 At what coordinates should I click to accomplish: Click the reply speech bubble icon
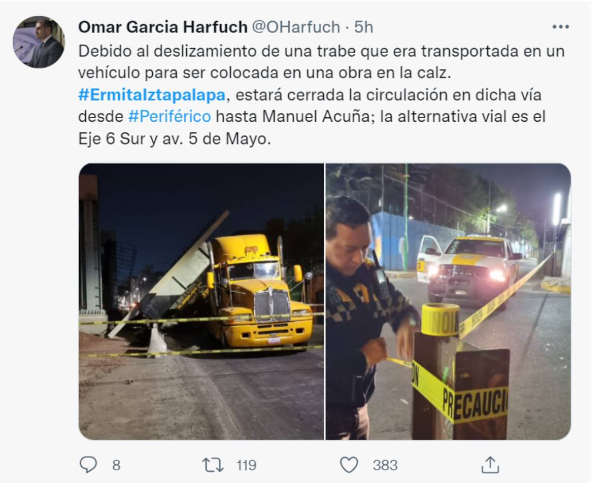(88, 464)
